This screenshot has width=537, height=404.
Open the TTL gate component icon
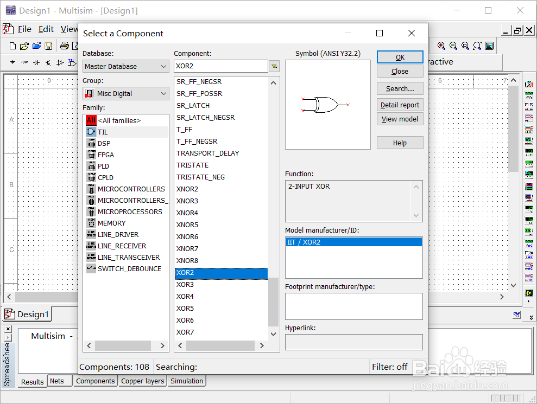click(72, 62)
